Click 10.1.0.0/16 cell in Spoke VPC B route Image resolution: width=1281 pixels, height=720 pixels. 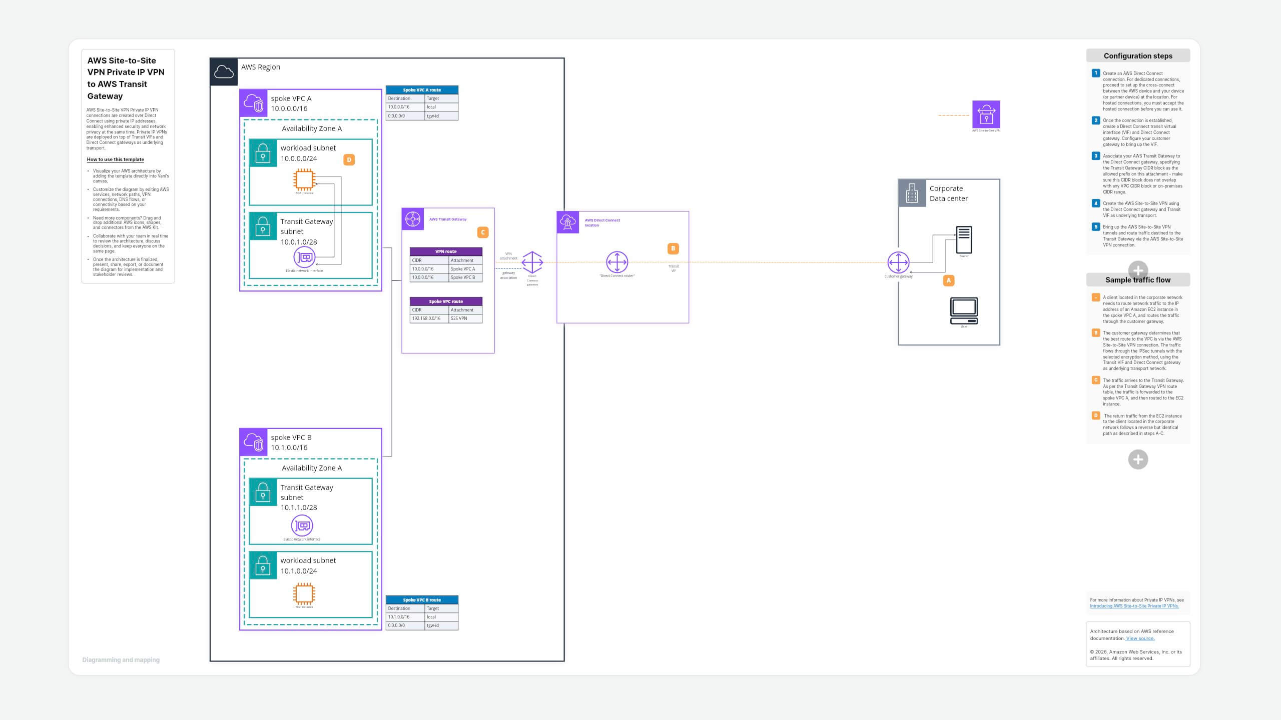click(x=405, y=617)
